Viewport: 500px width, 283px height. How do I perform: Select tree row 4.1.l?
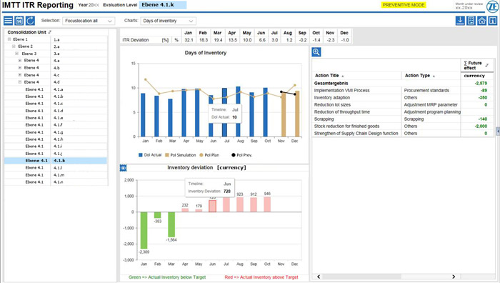[56, 167]
